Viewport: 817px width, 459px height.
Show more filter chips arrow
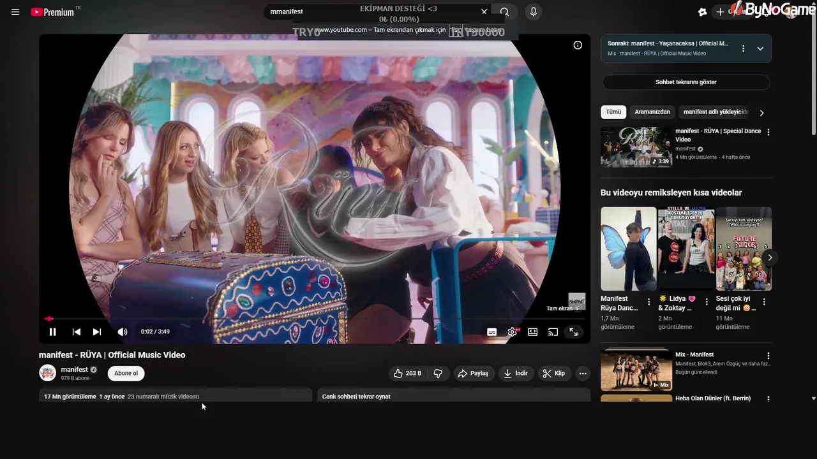point(761,113)
